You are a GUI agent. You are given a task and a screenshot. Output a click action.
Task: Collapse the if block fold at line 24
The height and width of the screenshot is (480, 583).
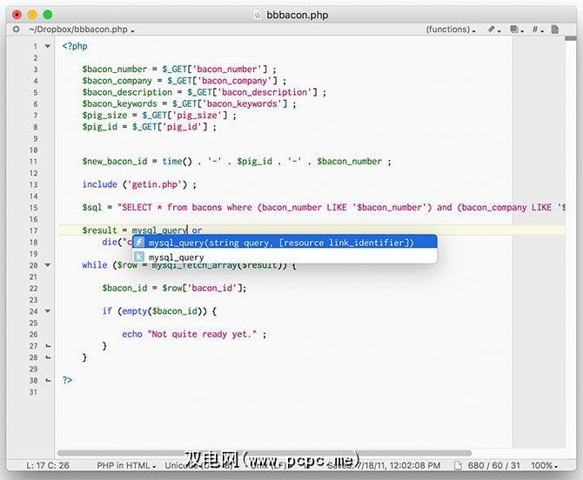[48, 311]
